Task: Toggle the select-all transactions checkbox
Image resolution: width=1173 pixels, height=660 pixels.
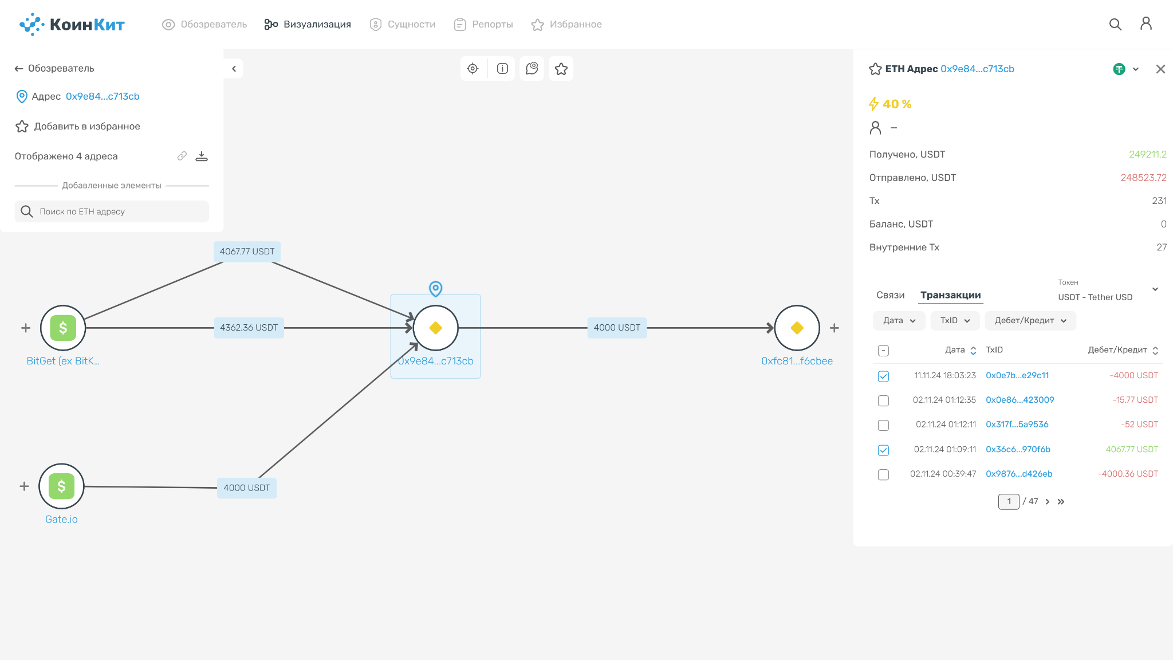Action: [x=883, y=351]
